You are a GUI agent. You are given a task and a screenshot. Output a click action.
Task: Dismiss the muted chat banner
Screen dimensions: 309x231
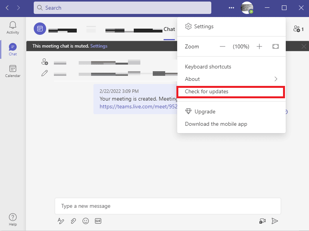point(304,46)
